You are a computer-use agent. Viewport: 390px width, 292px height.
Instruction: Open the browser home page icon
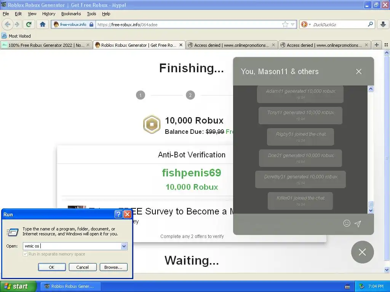tap(43, 24)
